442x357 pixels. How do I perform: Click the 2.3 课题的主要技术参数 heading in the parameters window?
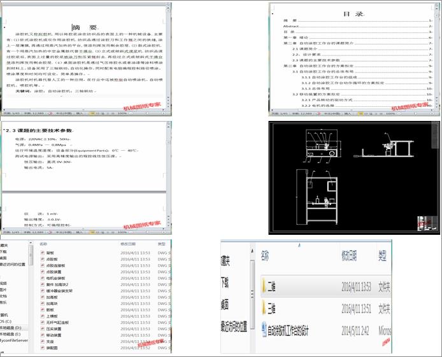click(39, 130)
